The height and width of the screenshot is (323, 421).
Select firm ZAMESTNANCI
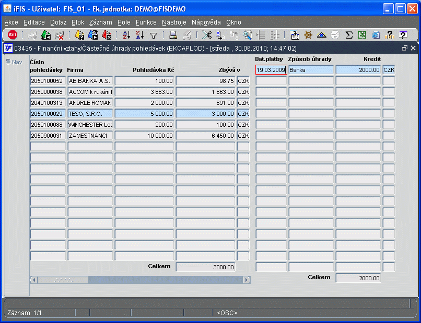point(90,136)
